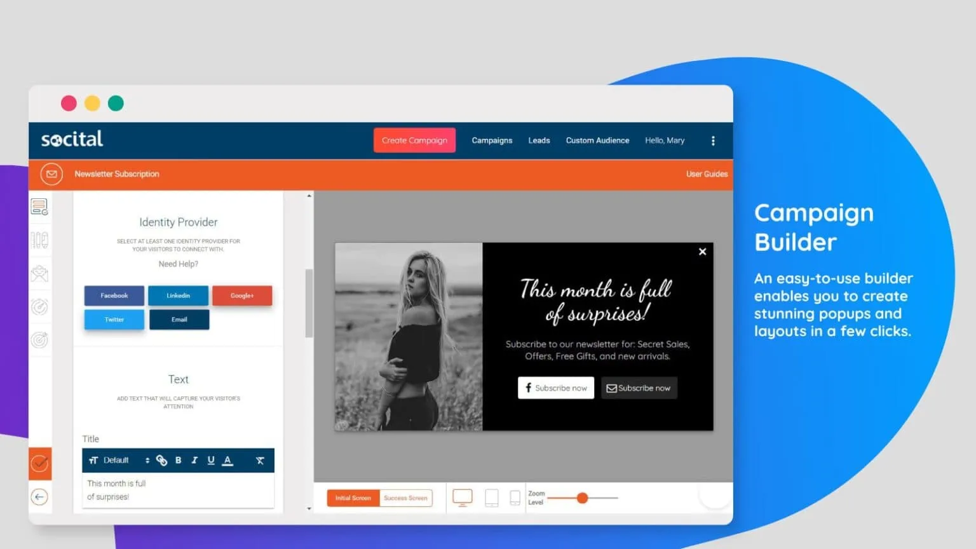Click the scroll down arrow of settings panel
This screenshot has width=976, height=549.
pyautogui.click(x=309, y=508)
